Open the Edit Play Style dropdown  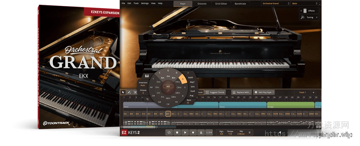coord(263,92)
